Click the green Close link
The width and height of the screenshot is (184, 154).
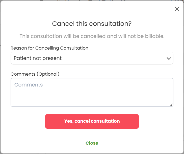[x=92, y=143]
